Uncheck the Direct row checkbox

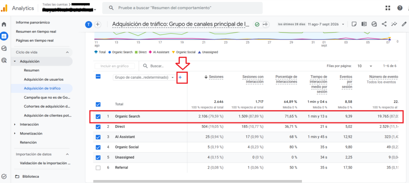tap(98, 127)
